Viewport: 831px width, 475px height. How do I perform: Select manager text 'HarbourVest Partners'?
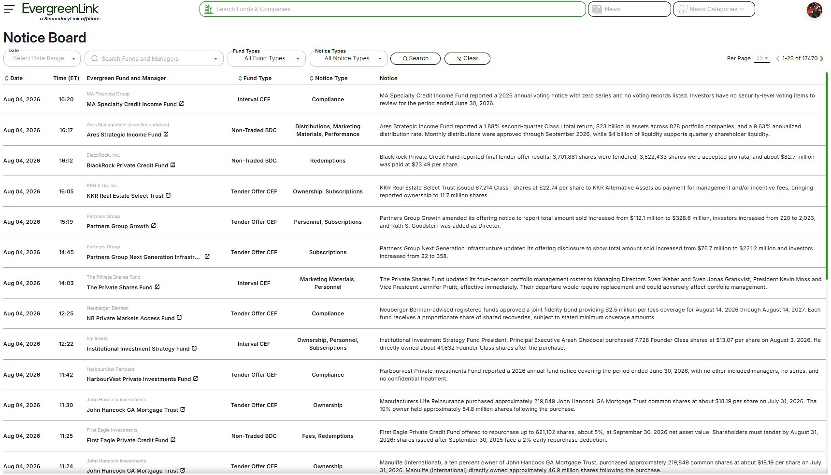click(110, 369)
